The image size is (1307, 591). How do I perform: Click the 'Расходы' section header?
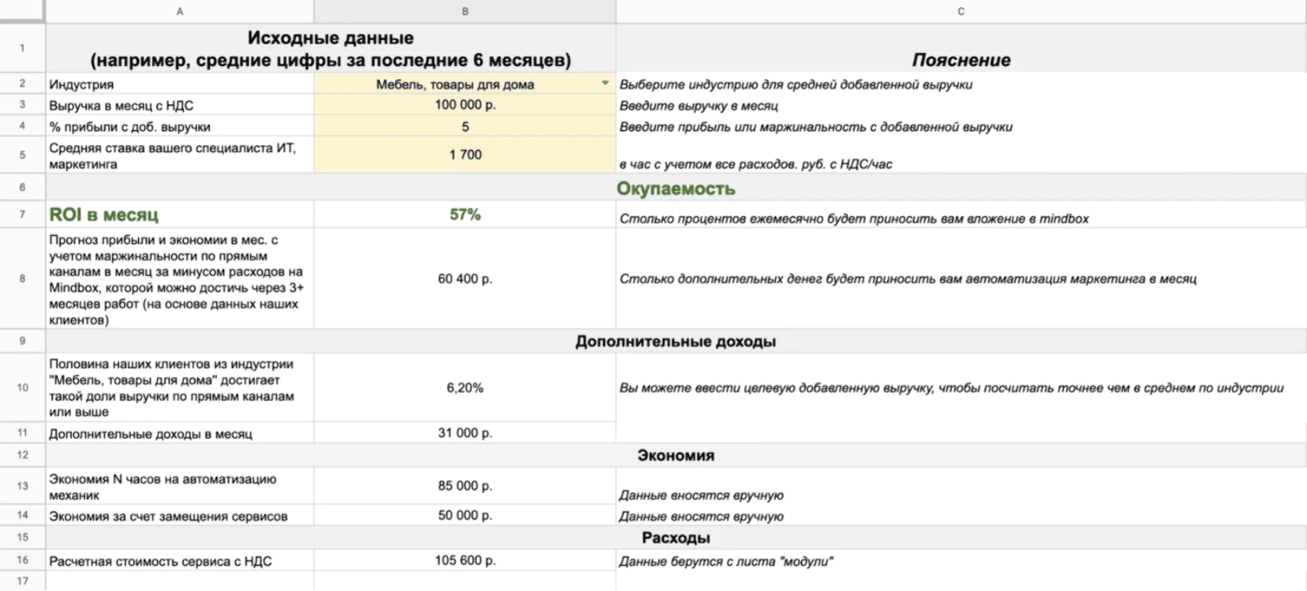[x=675, y=537]
